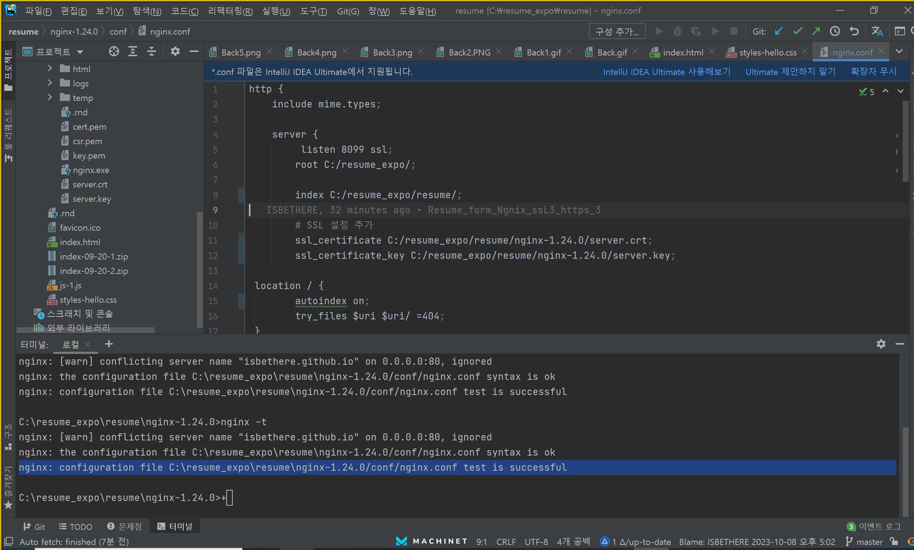Click the master branch indicator
This screenshot has width=914, height=550.
click(864, 541)
